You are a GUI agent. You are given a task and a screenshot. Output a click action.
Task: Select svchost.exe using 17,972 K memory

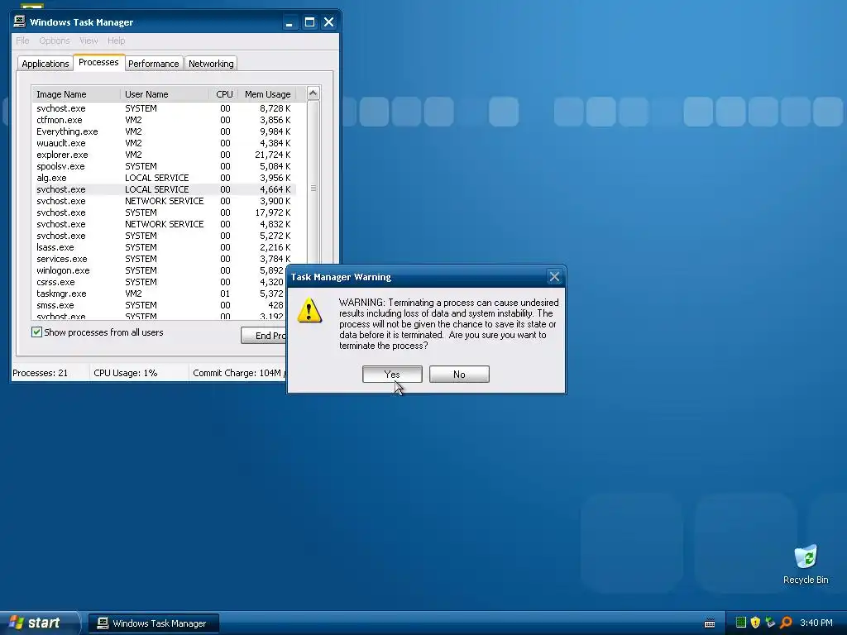164,212
